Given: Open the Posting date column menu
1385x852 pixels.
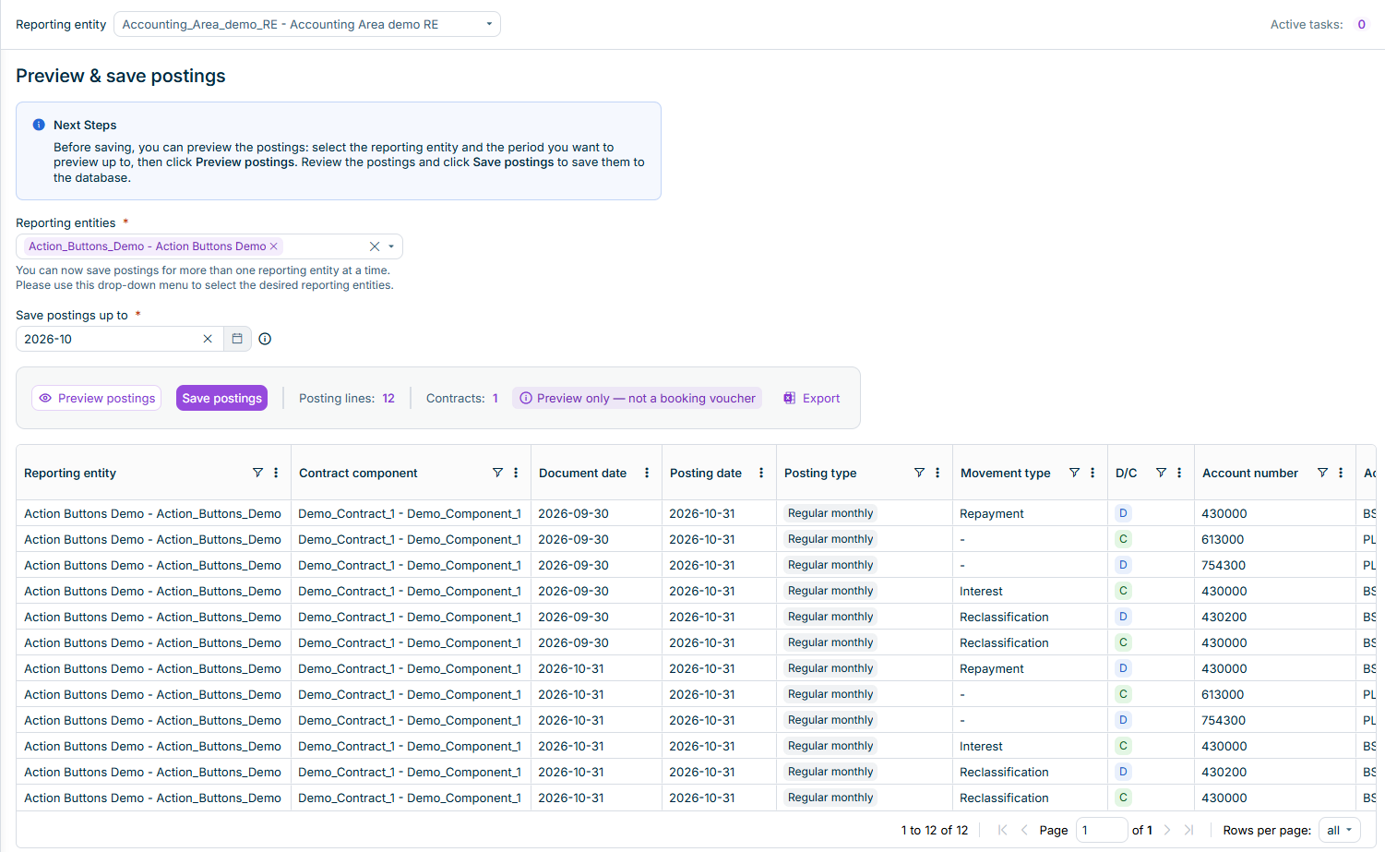Looking at the screenshot, I should pos(761,473).
